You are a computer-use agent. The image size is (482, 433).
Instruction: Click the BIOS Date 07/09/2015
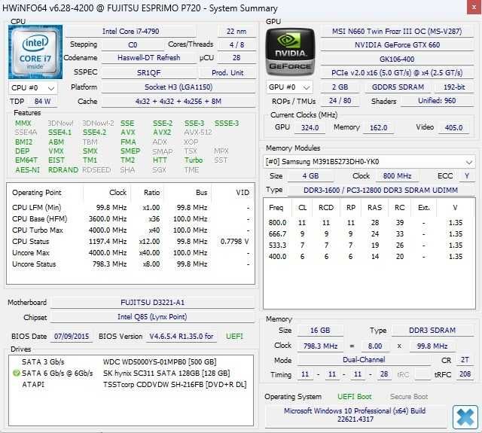pos(72,337)
